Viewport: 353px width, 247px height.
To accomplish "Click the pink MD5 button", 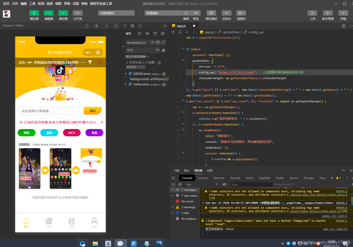I will click(72, 133).
